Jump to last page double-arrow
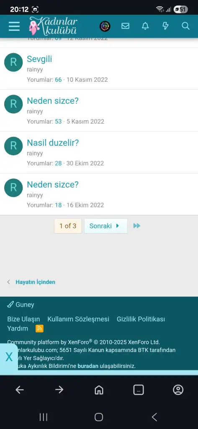Viewport: 198px width, 429px height. [137, 226]
